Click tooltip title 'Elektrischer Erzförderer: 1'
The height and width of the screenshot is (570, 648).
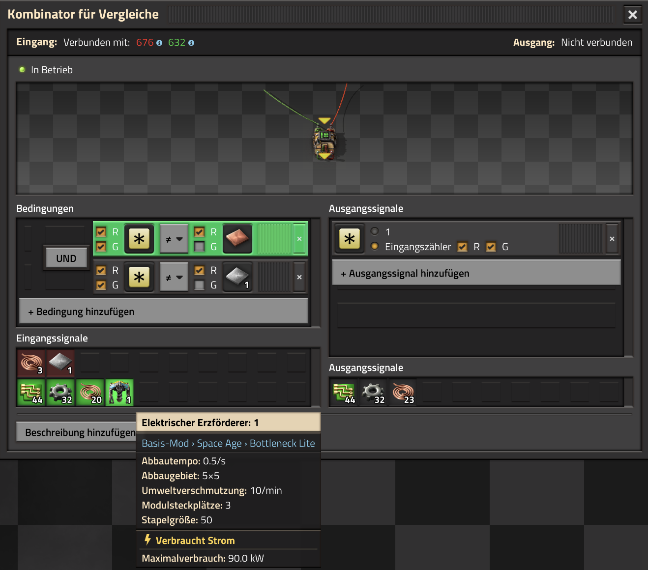point(200,423)
